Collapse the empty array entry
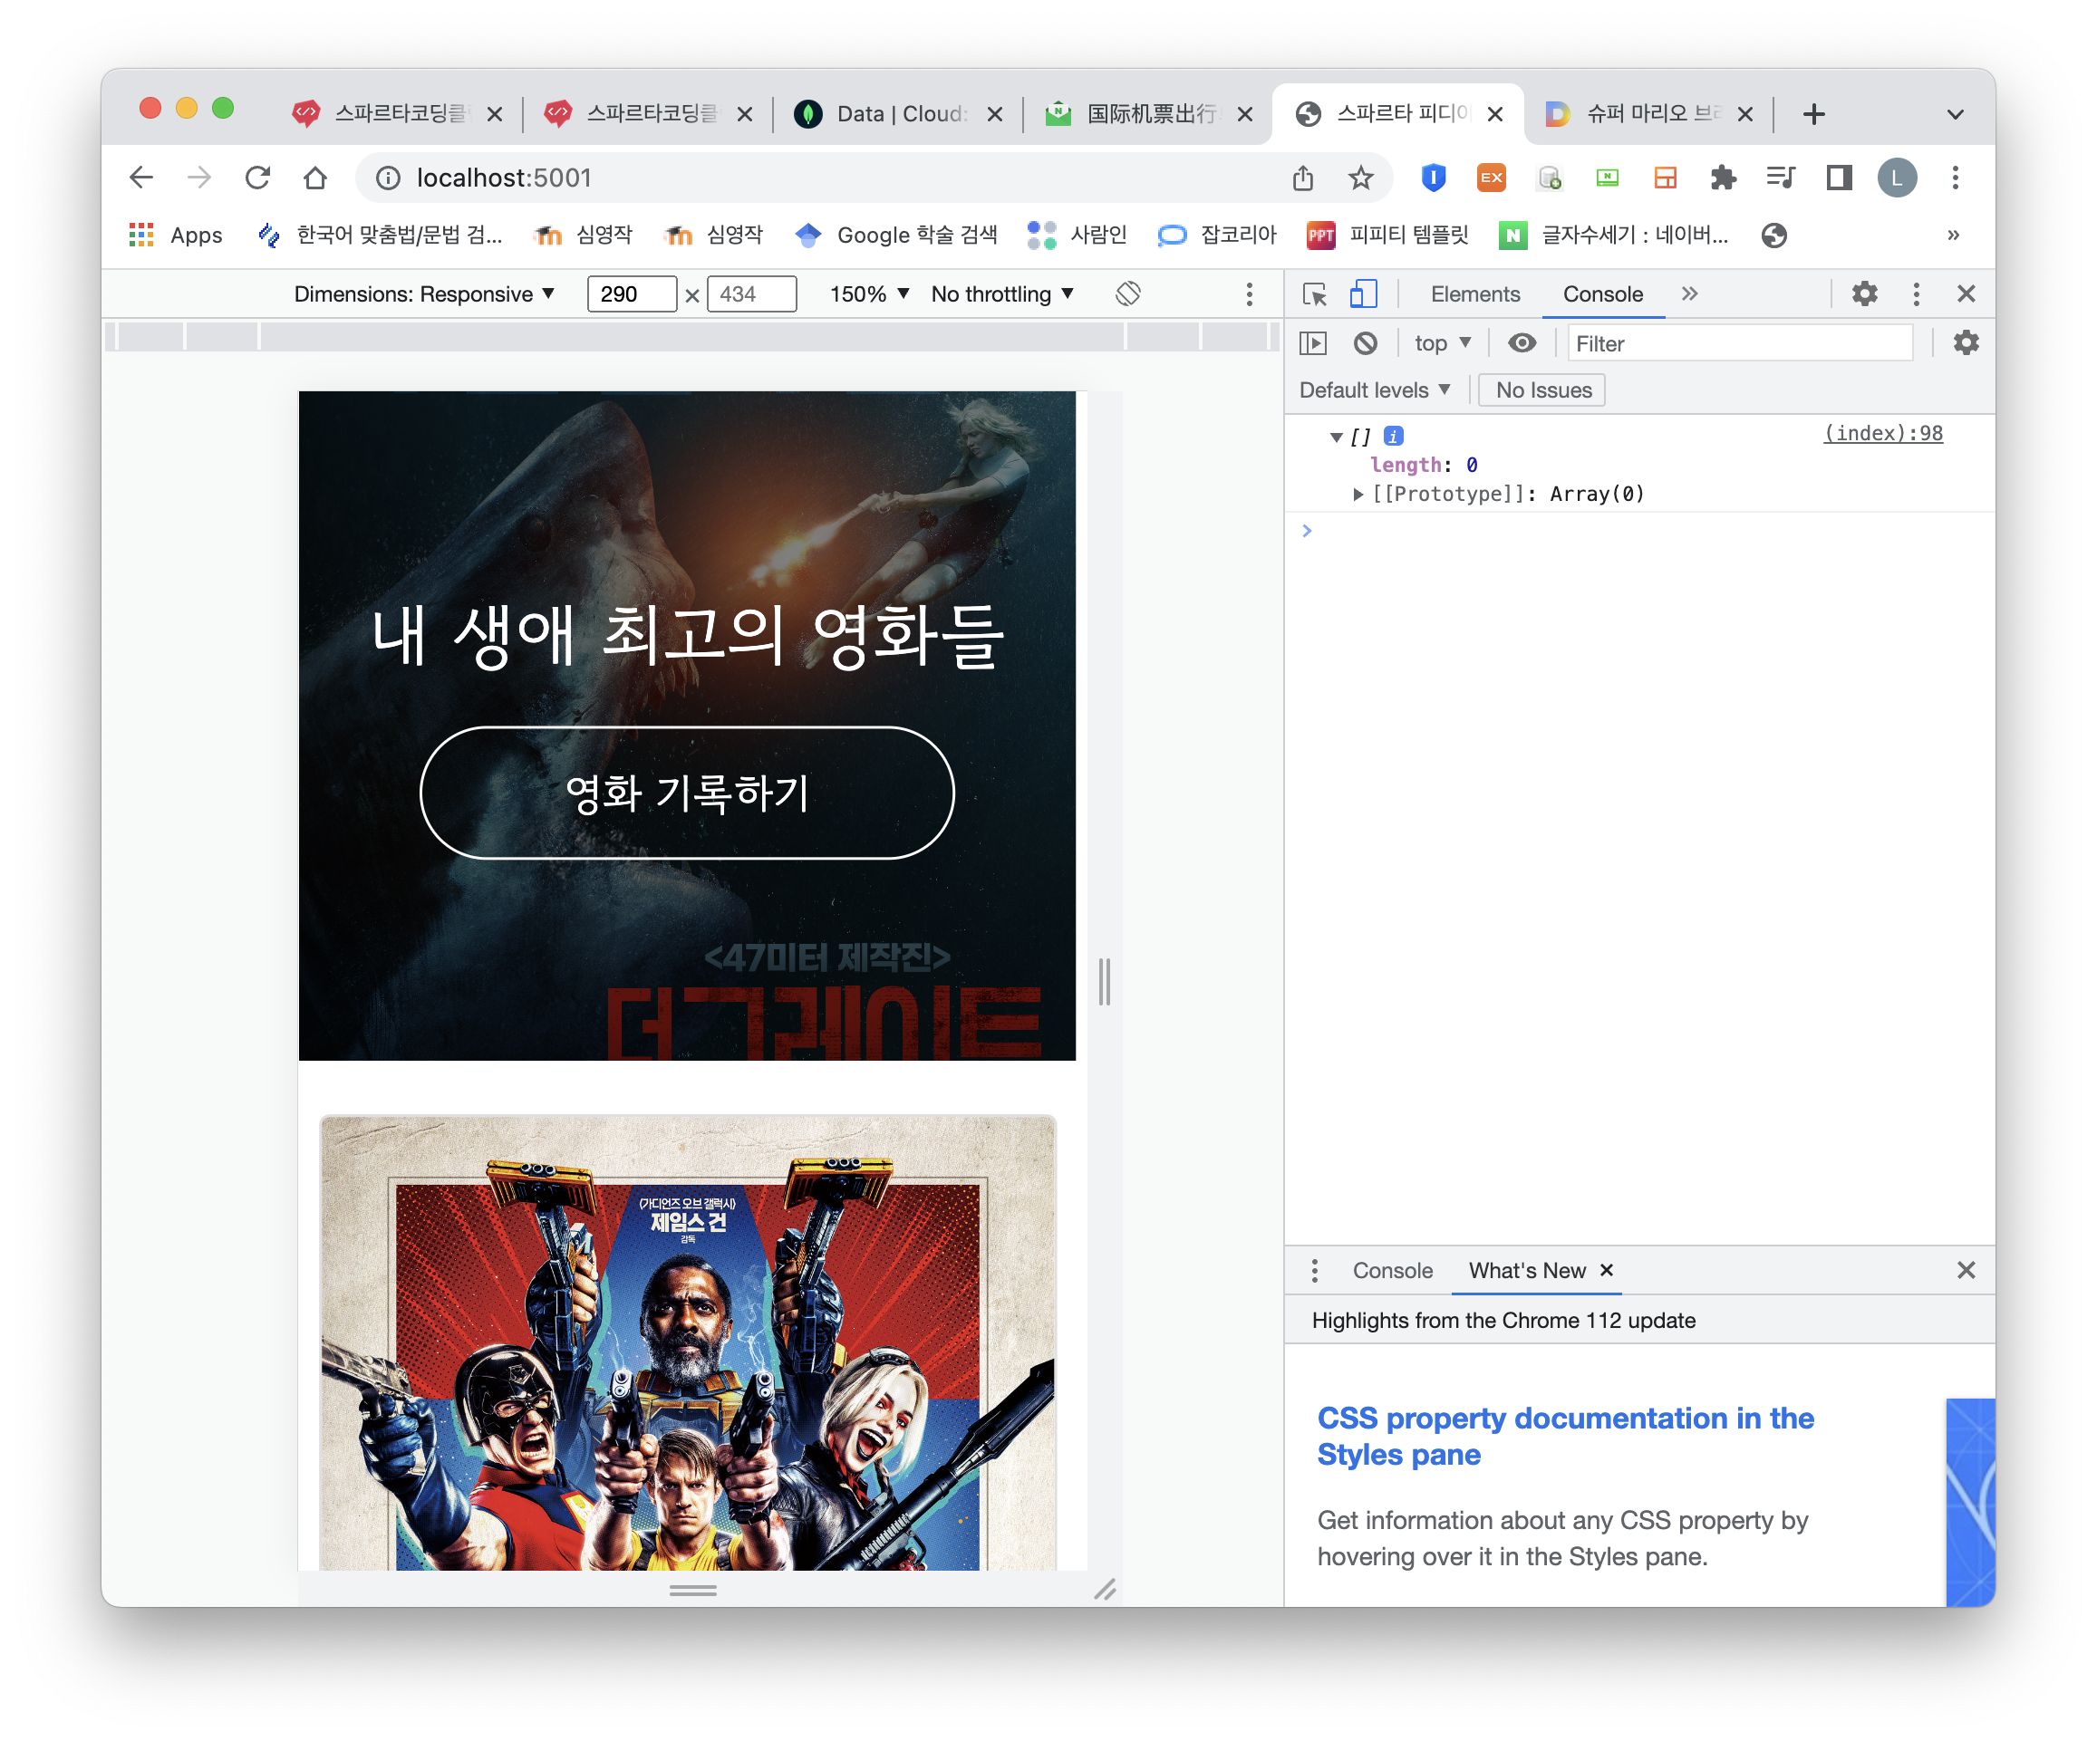The width and height of the screenshot is (2097, 1741). tap(1336, 438)
